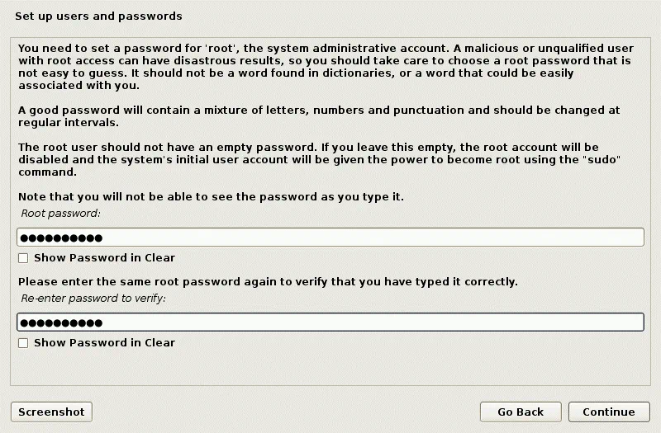Click the text mentioning the "sudo" command
The image size is (661, 433).
tap(319, 159)
